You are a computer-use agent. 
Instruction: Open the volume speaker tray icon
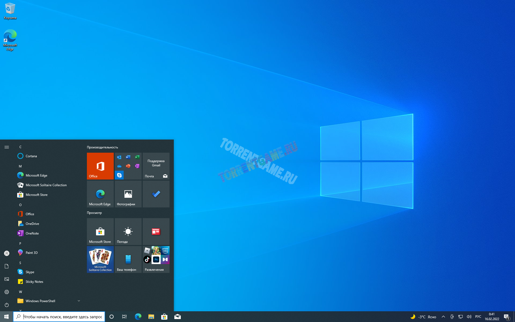coord(469,317)
